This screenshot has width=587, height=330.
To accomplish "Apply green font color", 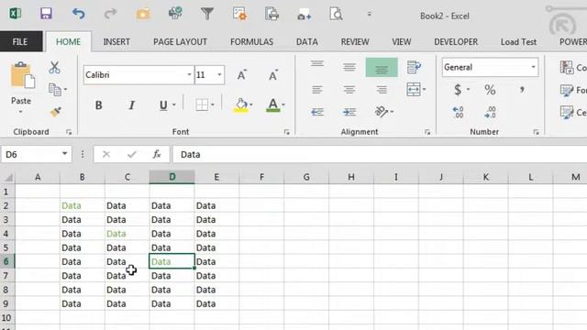I will point(273,105).
